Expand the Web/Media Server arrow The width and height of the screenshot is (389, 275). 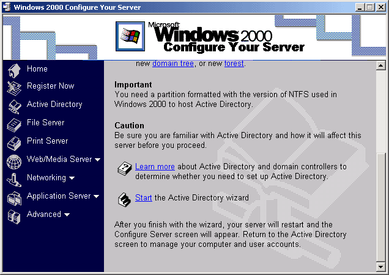point(97,159)
